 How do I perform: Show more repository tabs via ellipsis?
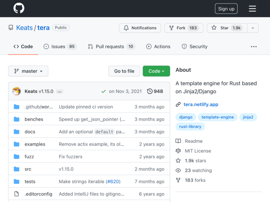tap(254, 47)
